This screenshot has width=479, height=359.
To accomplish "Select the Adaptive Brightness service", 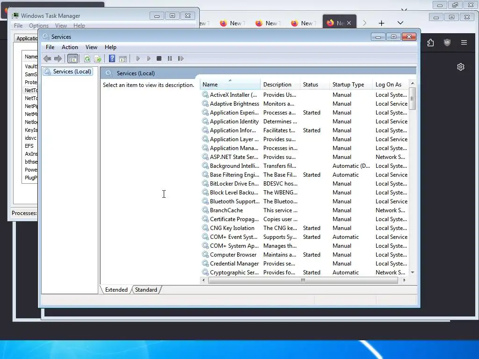I will [x=305, y=104].
